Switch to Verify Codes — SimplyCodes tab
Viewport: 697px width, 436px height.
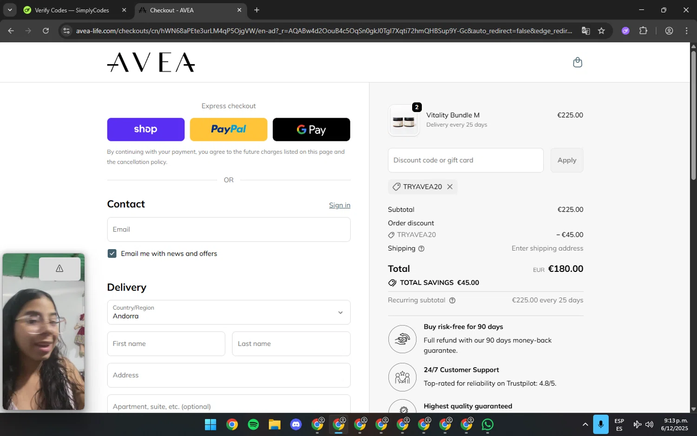point(72,10)
